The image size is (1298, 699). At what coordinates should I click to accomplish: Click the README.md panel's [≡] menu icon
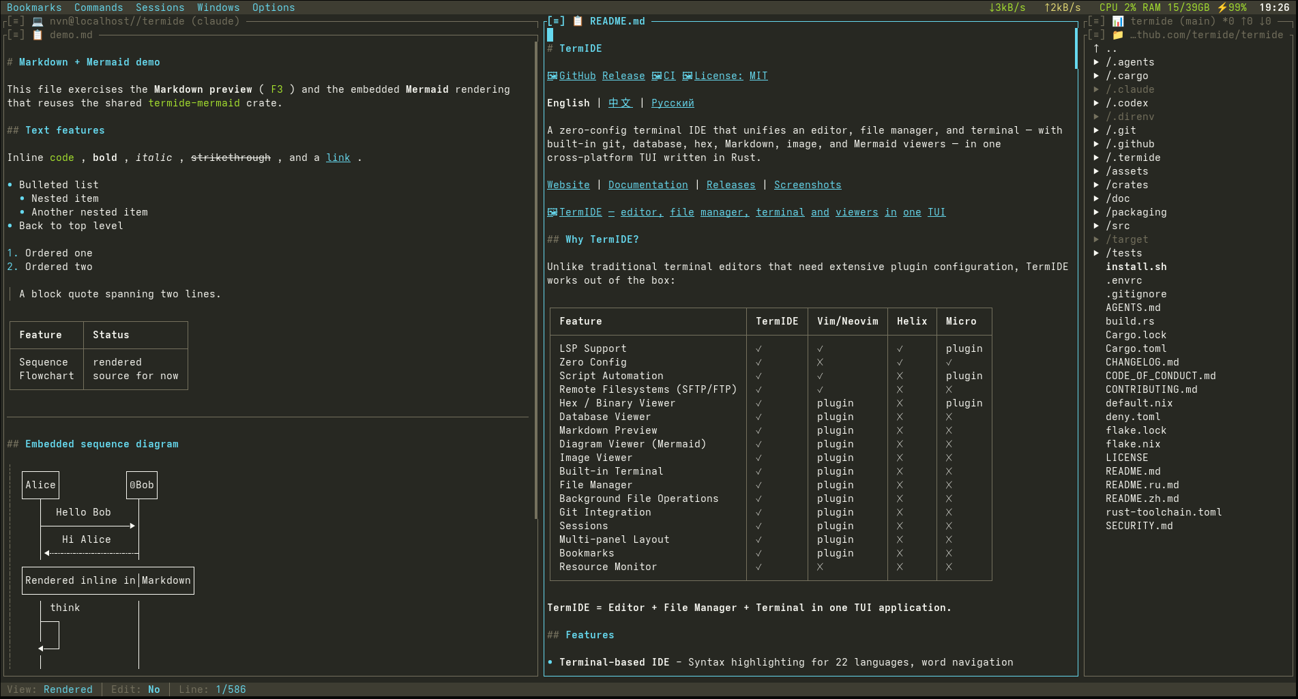coord(556,21)
